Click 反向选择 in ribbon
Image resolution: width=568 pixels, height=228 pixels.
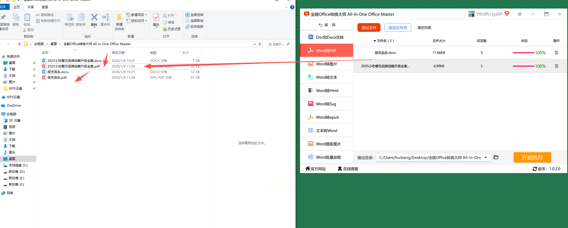click(x=194, y=26)
